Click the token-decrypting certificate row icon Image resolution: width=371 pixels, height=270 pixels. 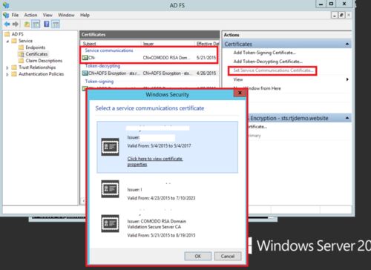(x=85, y=73)
